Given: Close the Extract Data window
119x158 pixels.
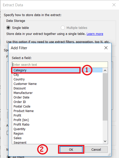Looking at the screenshot, I should click(114, 5).
